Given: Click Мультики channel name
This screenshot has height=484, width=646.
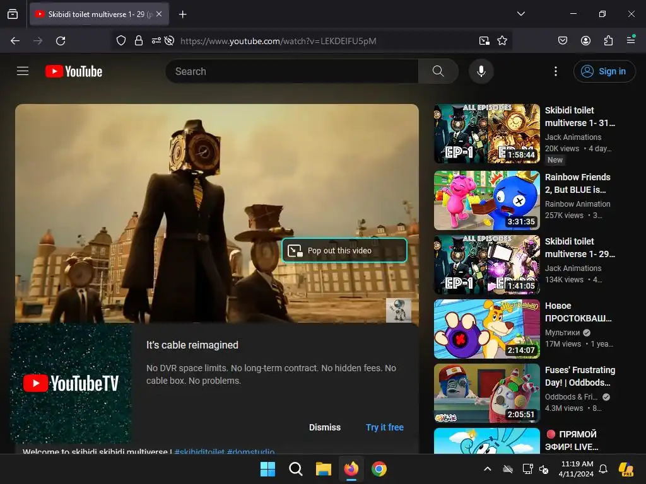Looking at the screenshot, I should [562, 332].
